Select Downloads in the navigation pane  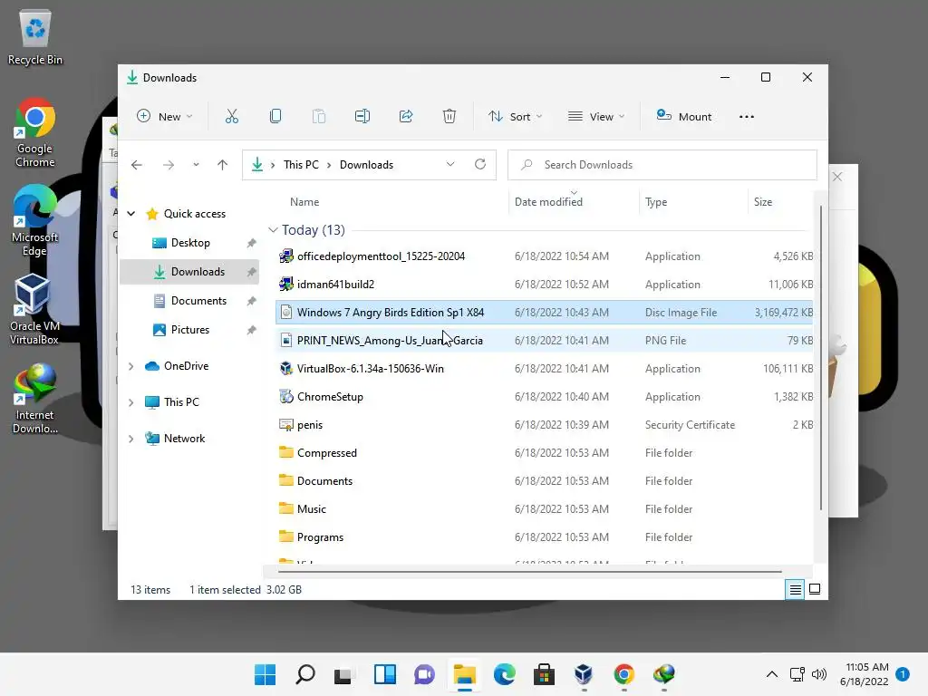189,272
